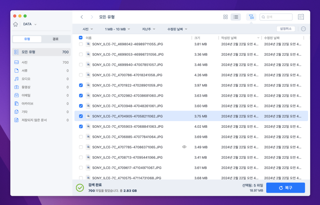Select 동영상 category in sidebar
This screenshot has width=320, height=205.
(x=41, y=87)
